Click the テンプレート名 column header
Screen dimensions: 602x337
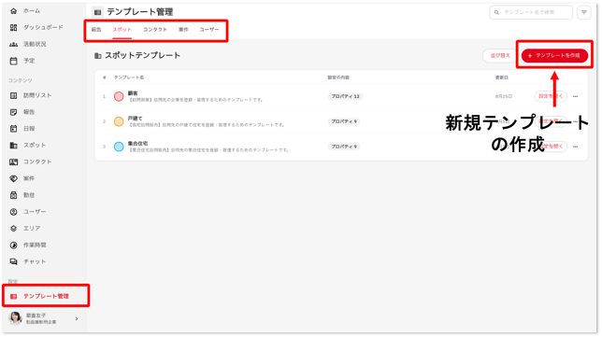(129, 77)
